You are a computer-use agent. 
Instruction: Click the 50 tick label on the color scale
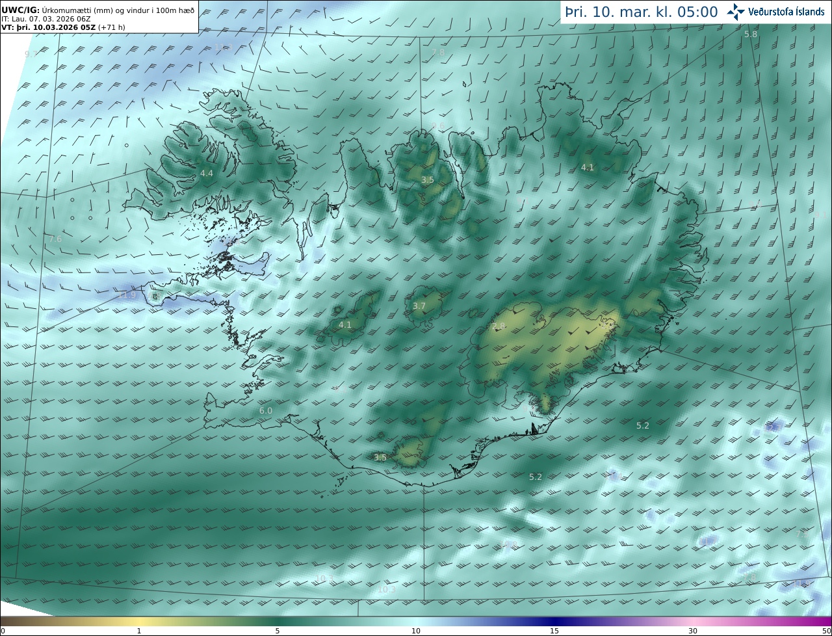[826, 631]
